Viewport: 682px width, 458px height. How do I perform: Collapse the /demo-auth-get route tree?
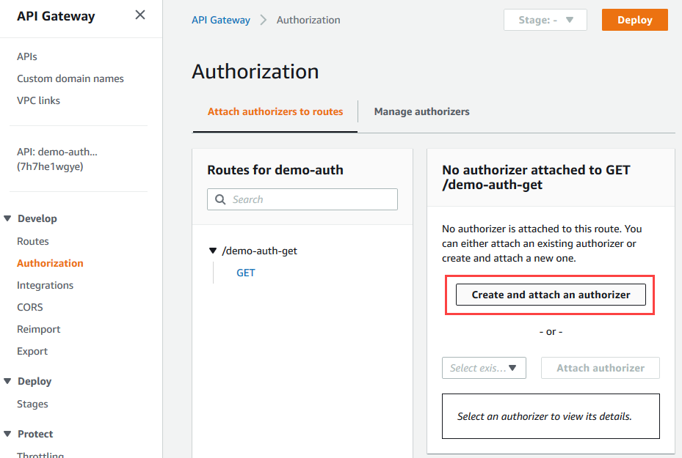tap(212, 250)
